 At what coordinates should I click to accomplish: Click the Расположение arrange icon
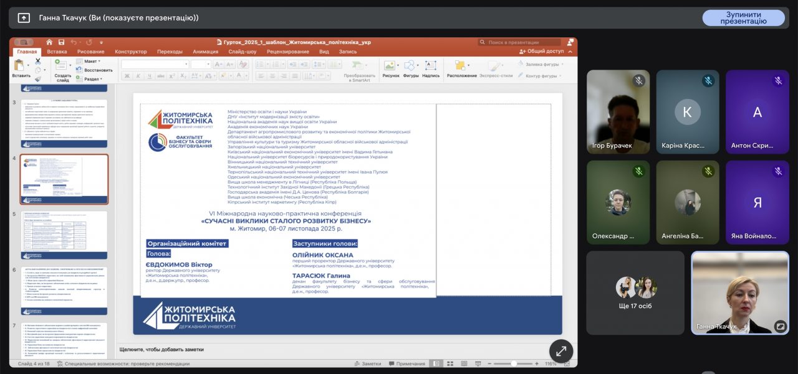[x=461, y=67]
